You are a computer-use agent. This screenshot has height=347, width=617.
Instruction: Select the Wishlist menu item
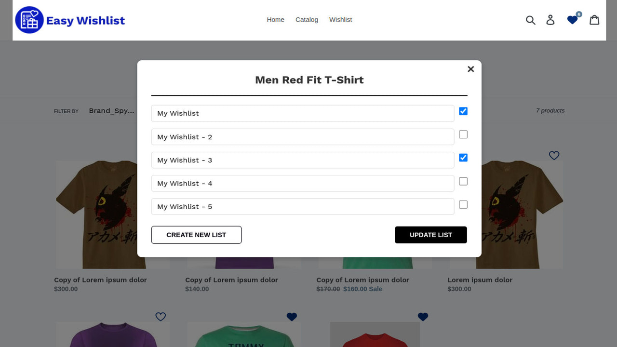(x=340, y=20)
